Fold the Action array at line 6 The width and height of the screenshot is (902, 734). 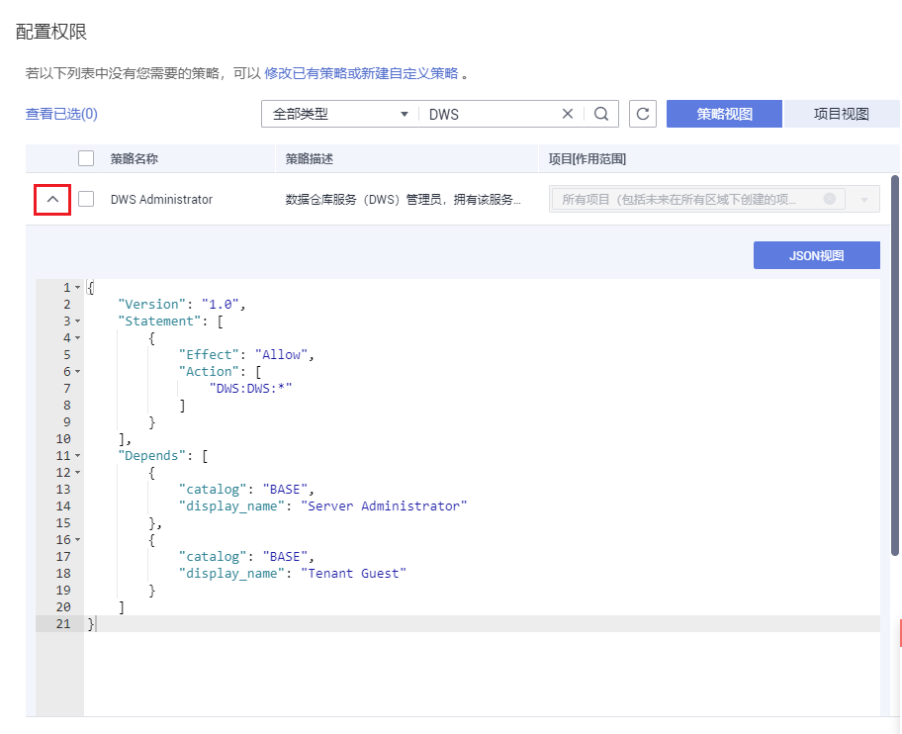78,372
